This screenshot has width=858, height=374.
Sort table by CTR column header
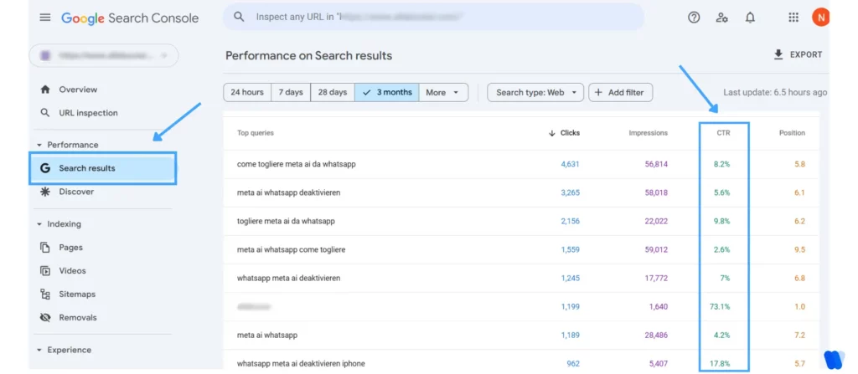(723, 133)
